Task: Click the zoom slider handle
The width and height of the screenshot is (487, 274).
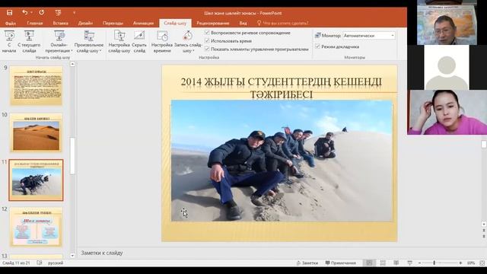Action: coord(434,263)
